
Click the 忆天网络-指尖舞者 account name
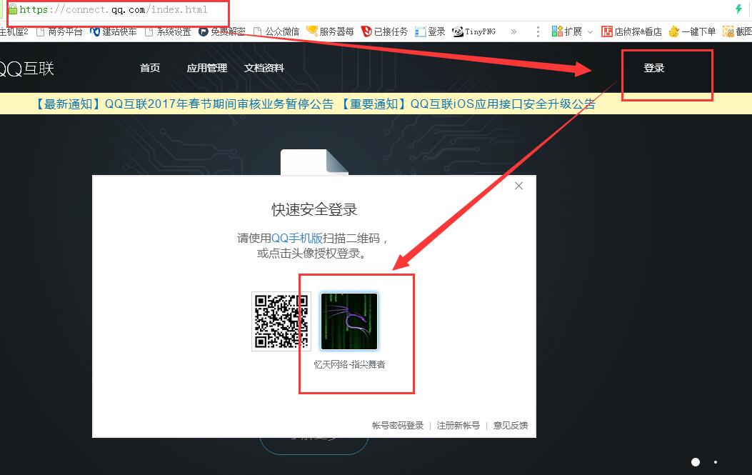pyautogui.click(x=350, y=365)
